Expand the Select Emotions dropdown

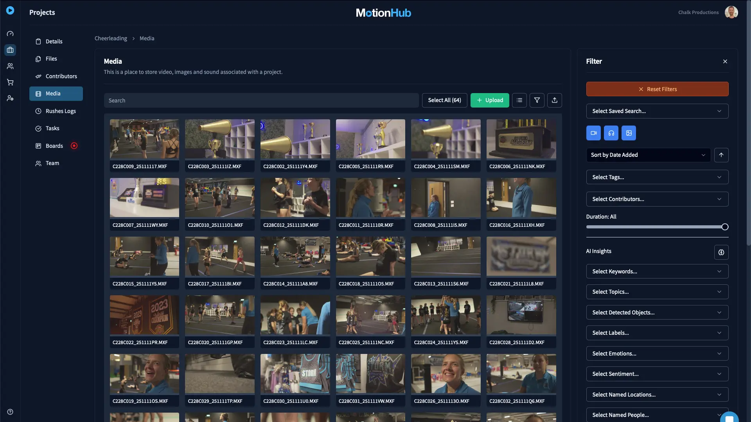pos(657,353)
